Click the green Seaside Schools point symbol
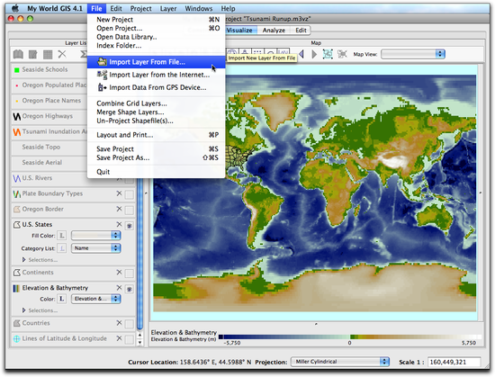The height and width of the screenshot is (377, 495). pyautogui.click(x=17, y=69)
